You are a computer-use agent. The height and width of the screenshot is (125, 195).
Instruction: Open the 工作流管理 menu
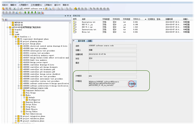point(36,5)
